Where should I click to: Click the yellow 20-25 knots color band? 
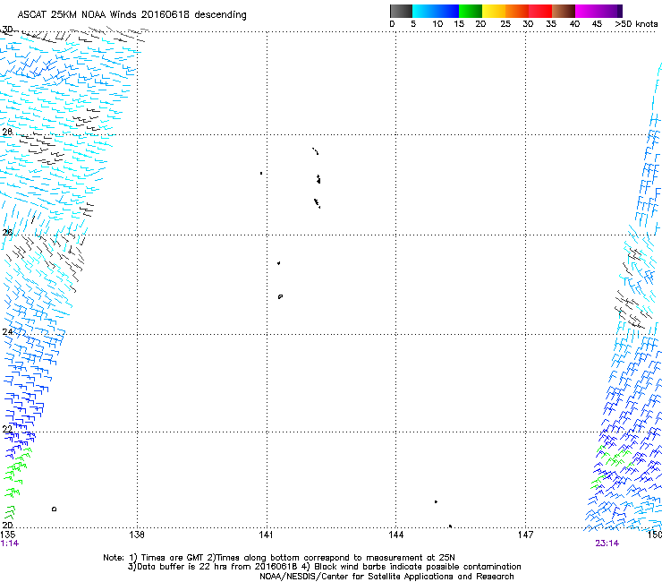[x=494, y=11]
